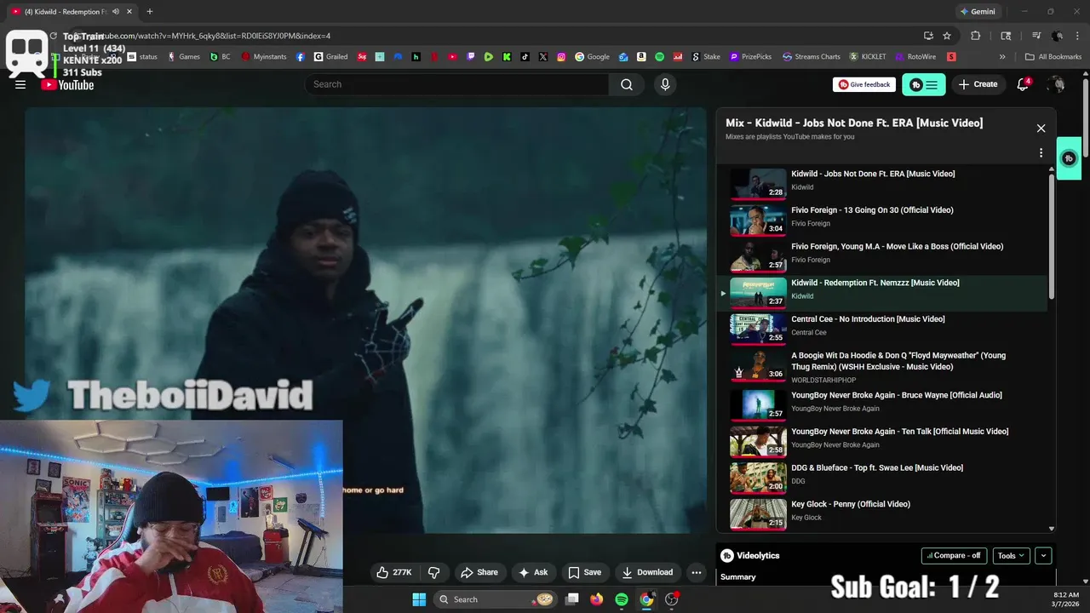Open the account avatar menu

pos(1056,84)
